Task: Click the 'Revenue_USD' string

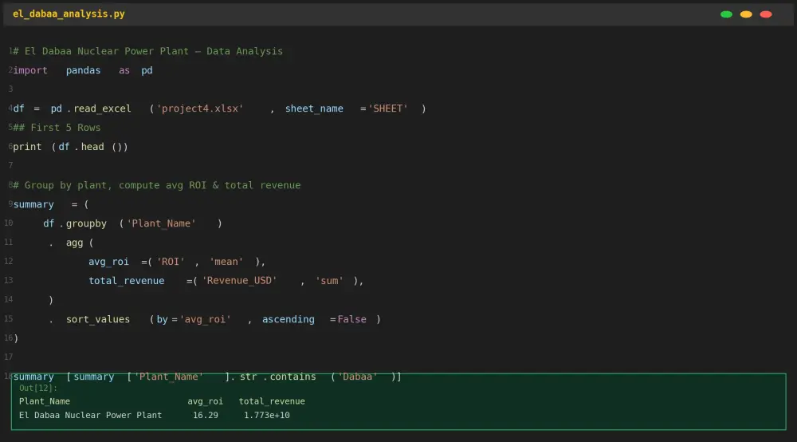Action: click(x=239, y=281)
